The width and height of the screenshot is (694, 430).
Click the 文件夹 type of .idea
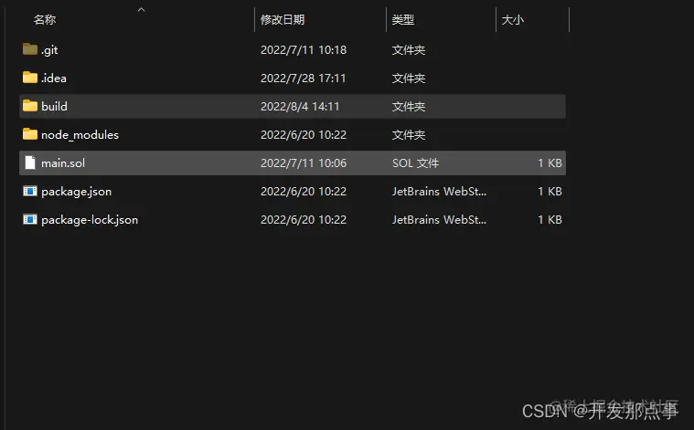(409, 79)
